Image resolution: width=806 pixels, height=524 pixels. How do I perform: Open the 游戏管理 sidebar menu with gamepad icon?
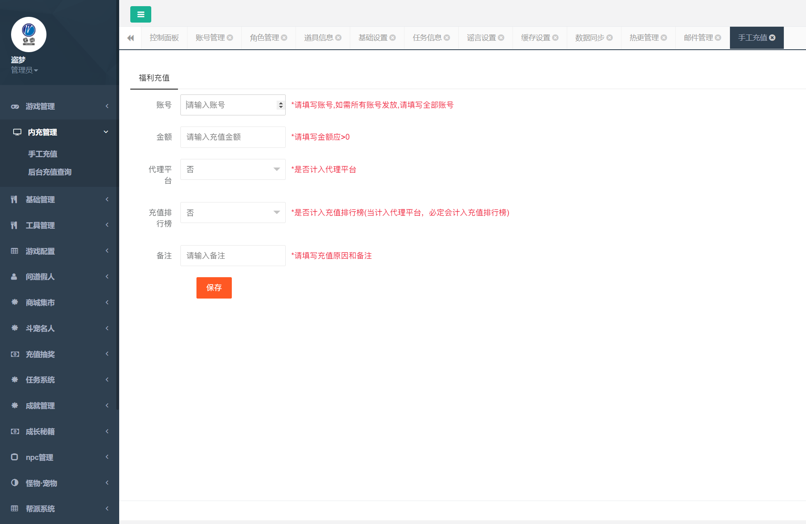(x=40, y=106)
